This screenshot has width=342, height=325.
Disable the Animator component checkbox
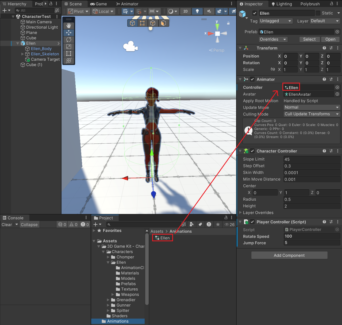pyautogui.click(x=252, y=79)
